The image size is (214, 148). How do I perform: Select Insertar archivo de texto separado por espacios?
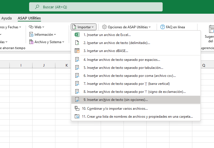coord(136,60)
